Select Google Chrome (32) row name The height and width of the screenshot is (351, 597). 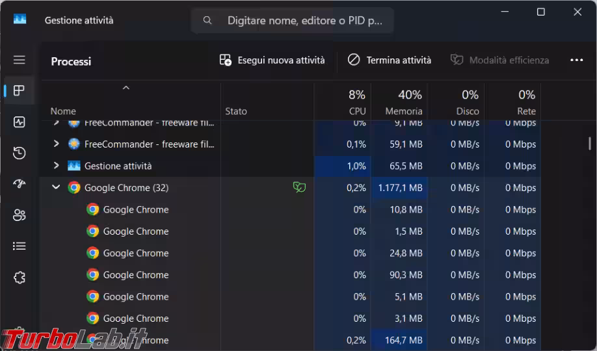(126, 188)
